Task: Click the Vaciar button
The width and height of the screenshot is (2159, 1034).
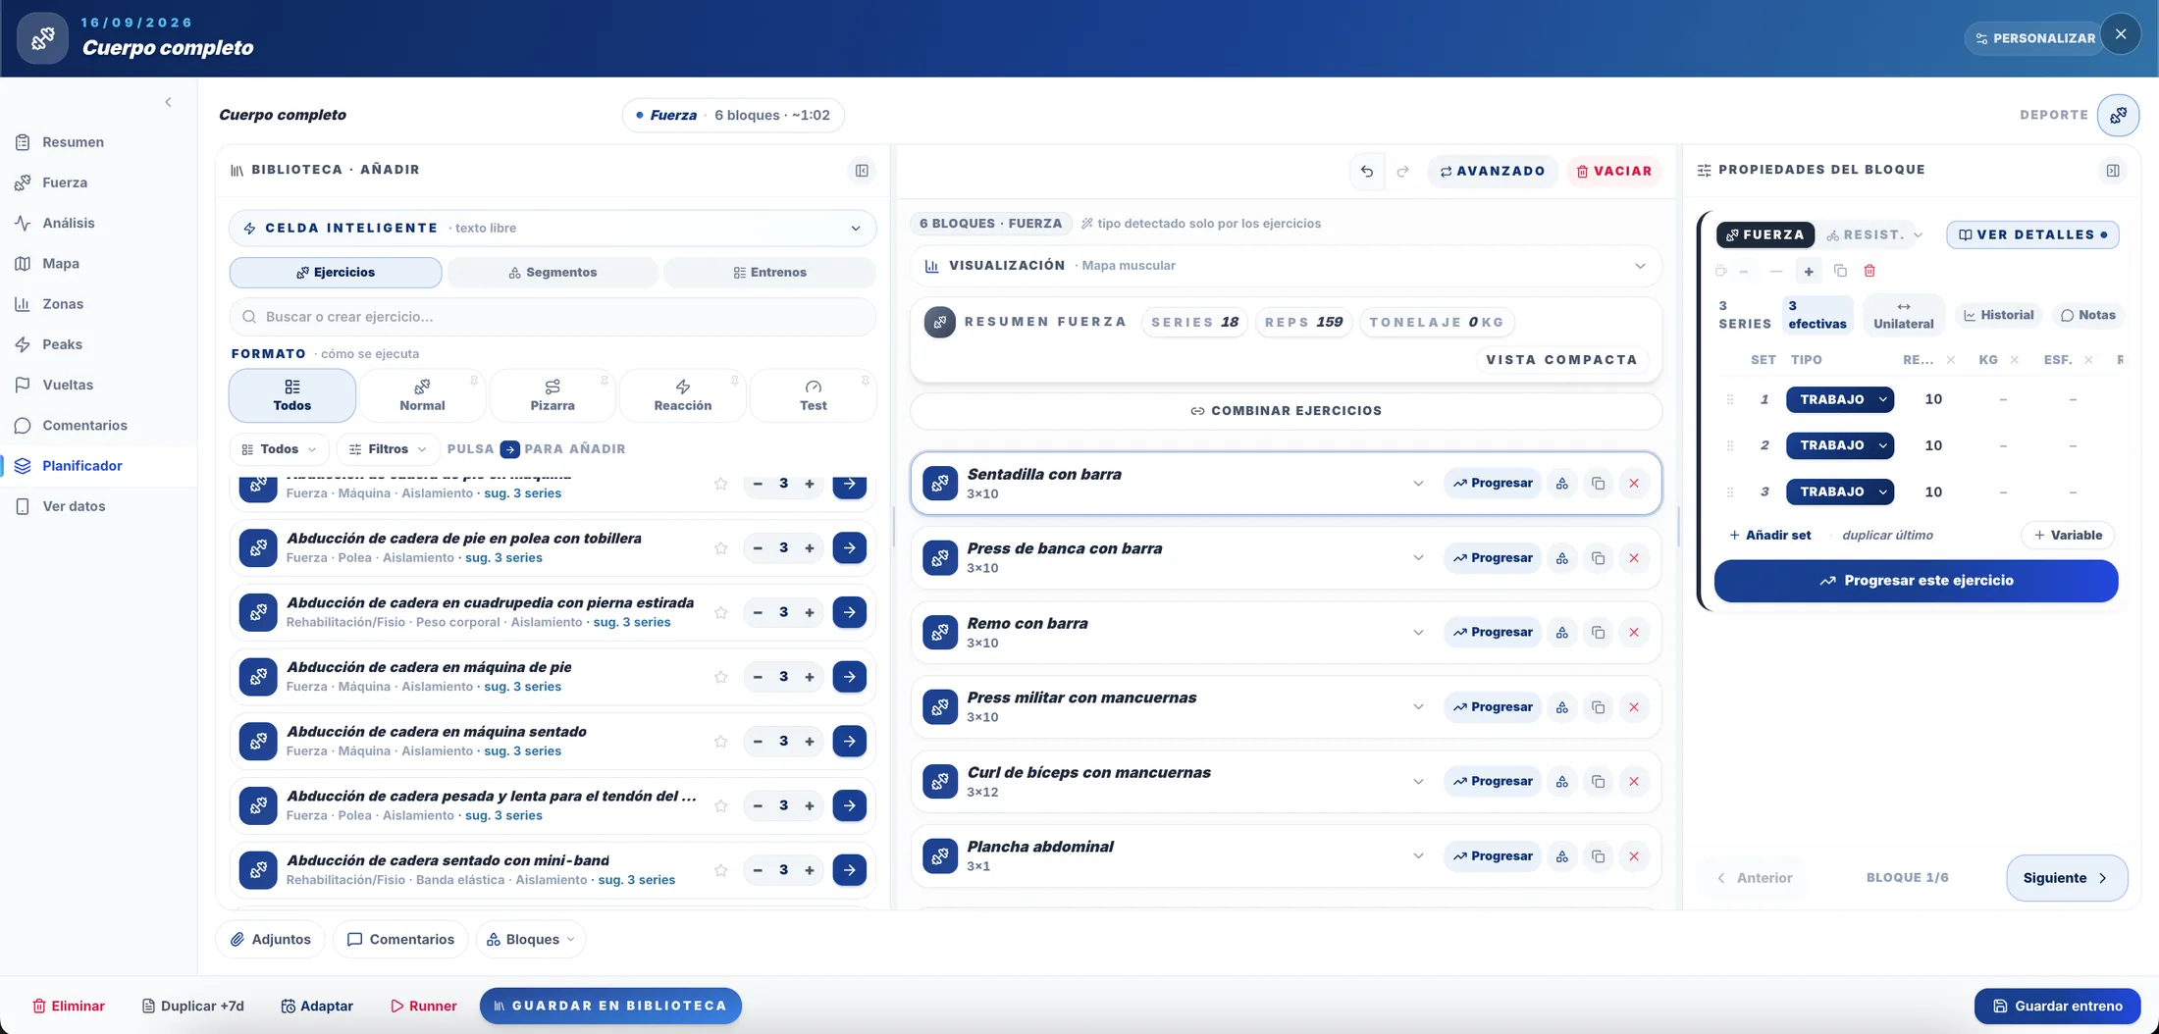Action: (1613, 171)
